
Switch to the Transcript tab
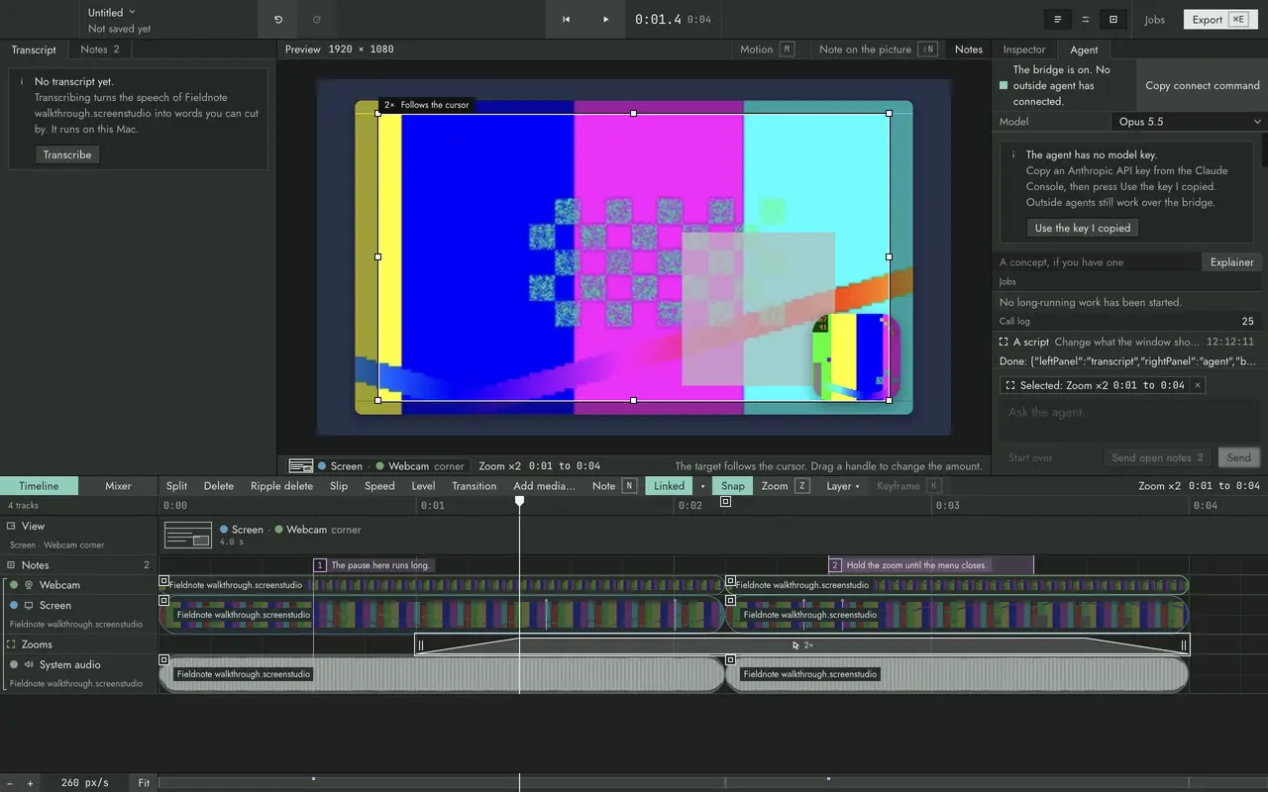[x=34, y=49]
